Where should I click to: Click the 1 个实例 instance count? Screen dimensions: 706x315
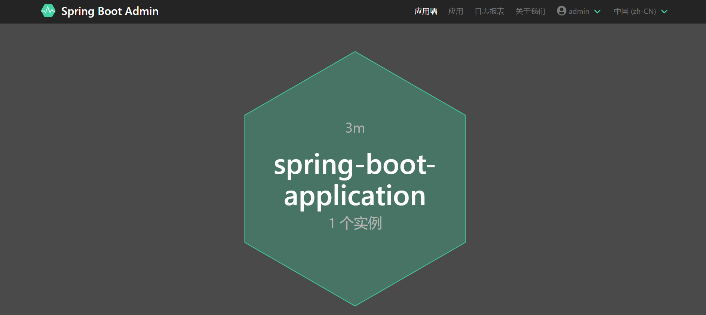[x=355, y=223]
